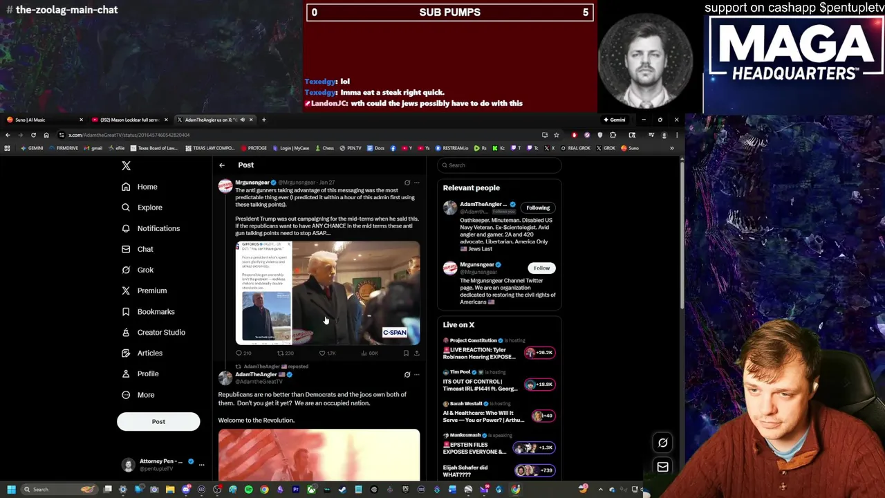The width and height of the screenshot is (885, 498).
Task: Open Articles in X sidebar
Action: pos(142,353)
